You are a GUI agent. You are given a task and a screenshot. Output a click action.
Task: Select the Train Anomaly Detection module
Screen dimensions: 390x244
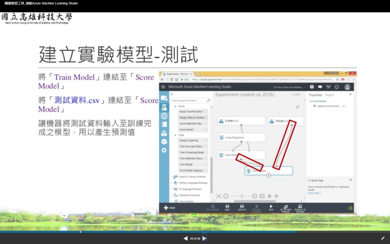click(x=193, y=146)
